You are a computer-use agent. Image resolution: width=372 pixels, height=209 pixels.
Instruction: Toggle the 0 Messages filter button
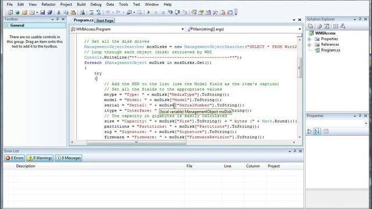[69, 158]
